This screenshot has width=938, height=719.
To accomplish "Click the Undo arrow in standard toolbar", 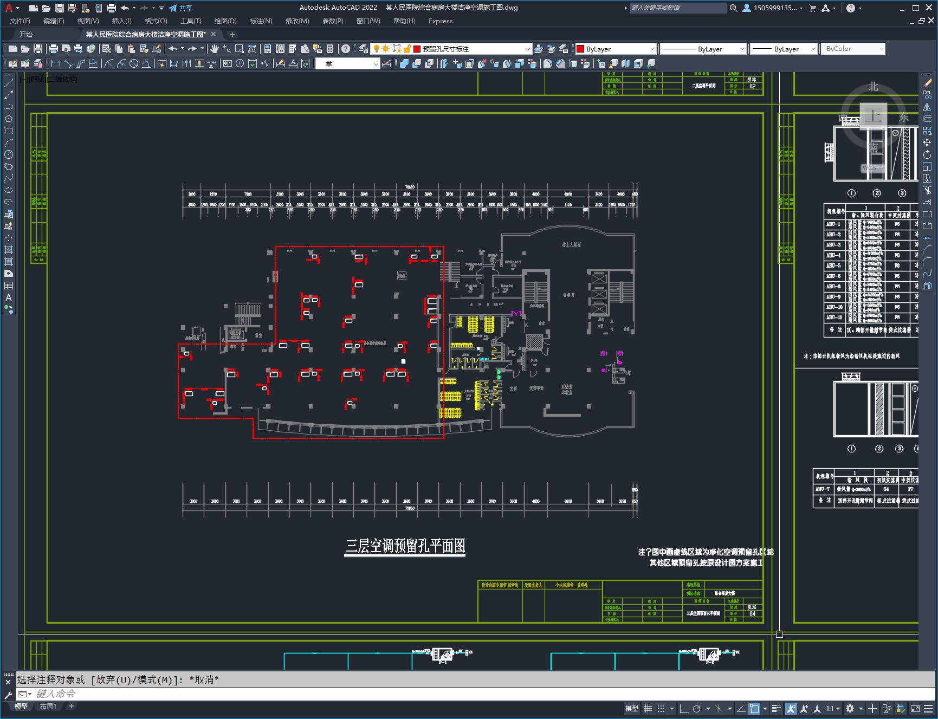I will pyautogui.click(x=173, y=49).
